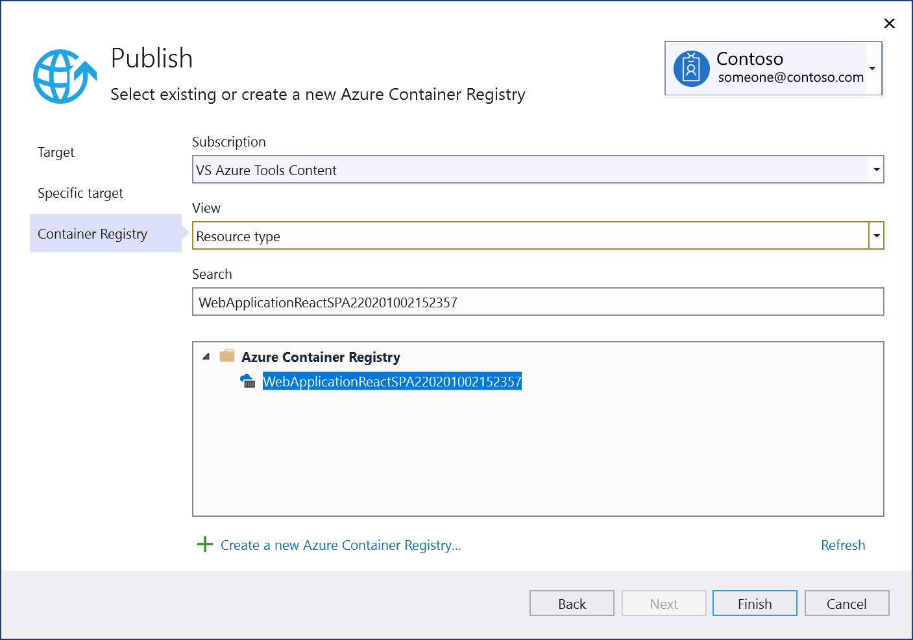Select the Container Registry step
Image resolution: width=913 pixels, height=640 pixels.
point(92,233)
